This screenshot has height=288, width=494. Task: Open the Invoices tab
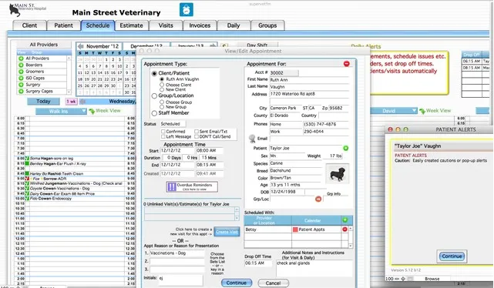point(200,25)
